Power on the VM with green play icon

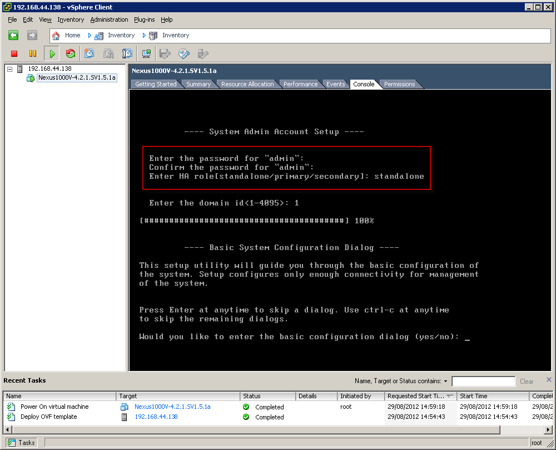pos(52,53)
